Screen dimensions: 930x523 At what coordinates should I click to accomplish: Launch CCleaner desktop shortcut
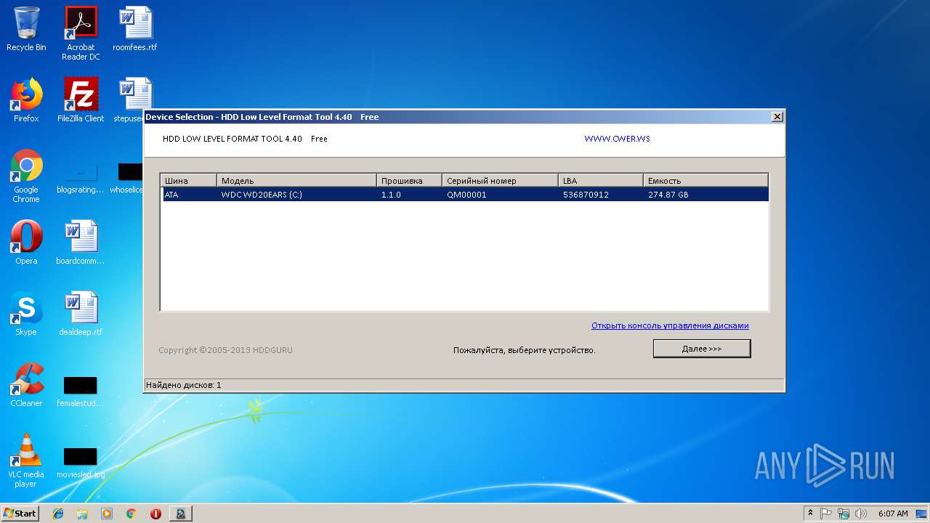point(26,385)
